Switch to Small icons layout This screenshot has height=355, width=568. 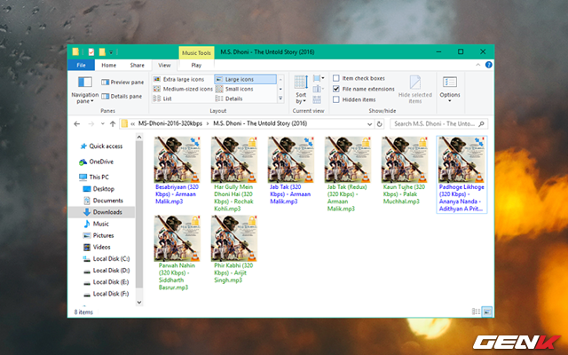(234, 89)
